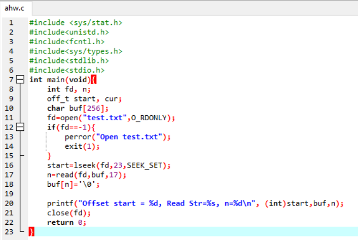
Task: Click the return 0; statement
Action: click(66, 222)
